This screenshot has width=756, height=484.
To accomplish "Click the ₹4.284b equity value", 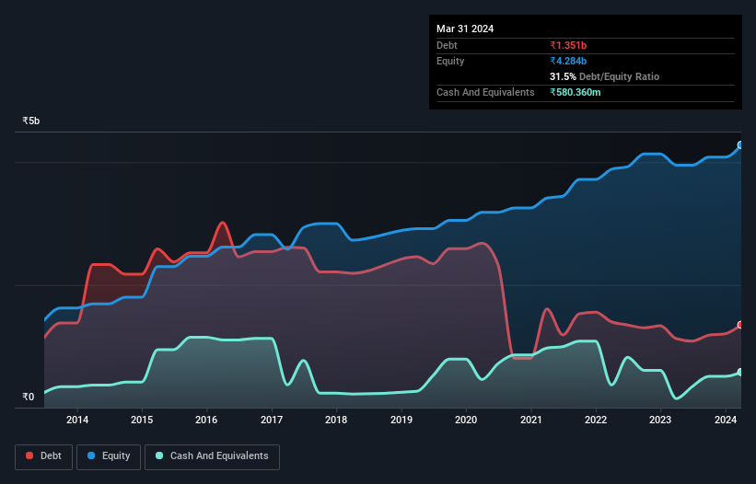I will (568, 61).
